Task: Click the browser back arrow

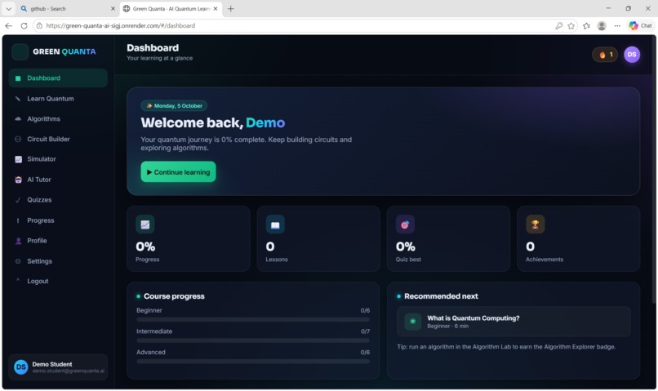Action: coord(8,25)
